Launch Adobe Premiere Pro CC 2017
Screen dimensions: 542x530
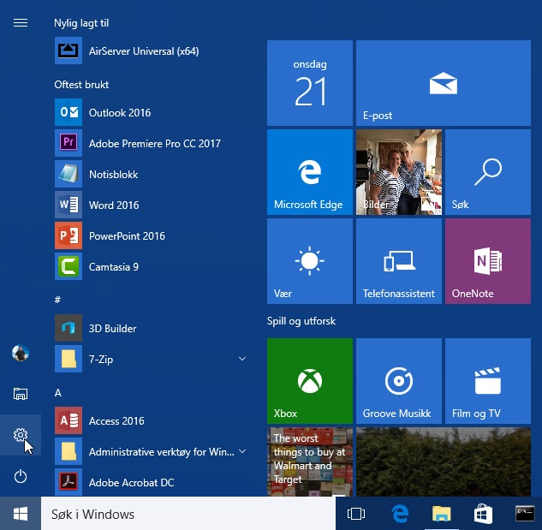[x=154, y=144]
